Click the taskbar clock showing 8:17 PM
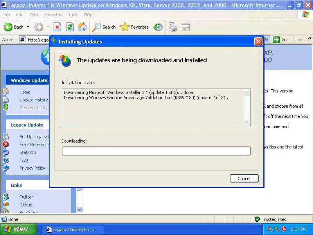Image resolution: width=313 pixels, height=235 pixels. click(x=299, y=229)
